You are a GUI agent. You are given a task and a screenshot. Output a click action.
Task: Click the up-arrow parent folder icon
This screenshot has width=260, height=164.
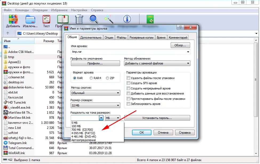pos(8,33)
